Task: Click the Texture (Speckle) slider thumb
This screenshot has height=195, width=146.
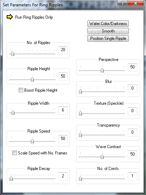Action: click(x=80, y=113)
